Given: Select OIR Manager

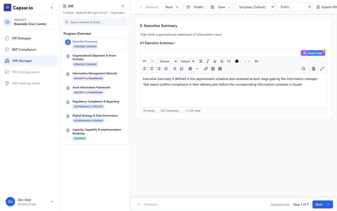Looking at the screenshot, I should tap(30, 61).
